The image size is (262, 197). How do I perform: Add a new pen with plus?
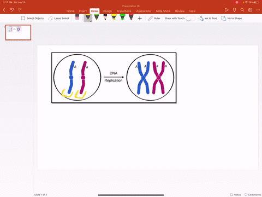tap(140, 18)
